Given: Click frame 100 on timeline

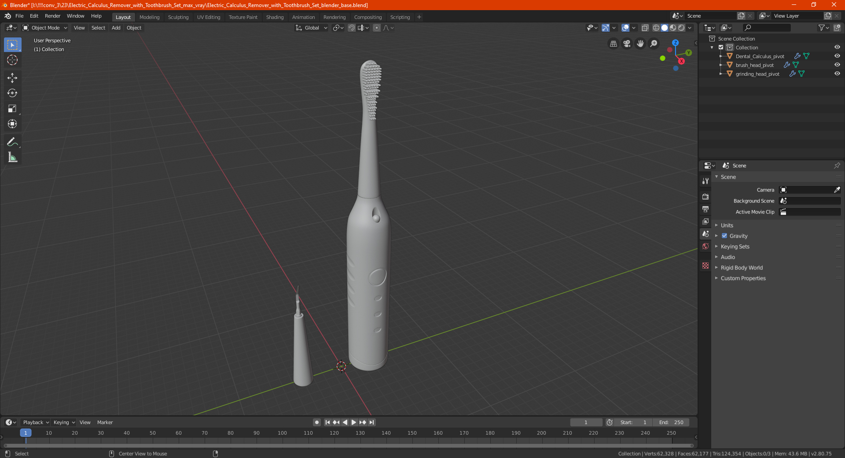Looking at the screenshot, I should (282, 433).
